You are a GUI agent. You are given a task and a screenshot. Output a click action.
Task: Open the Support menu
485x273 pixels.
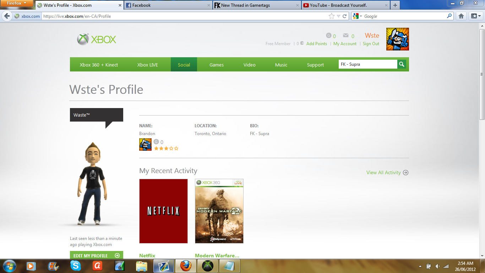(315, 65)
